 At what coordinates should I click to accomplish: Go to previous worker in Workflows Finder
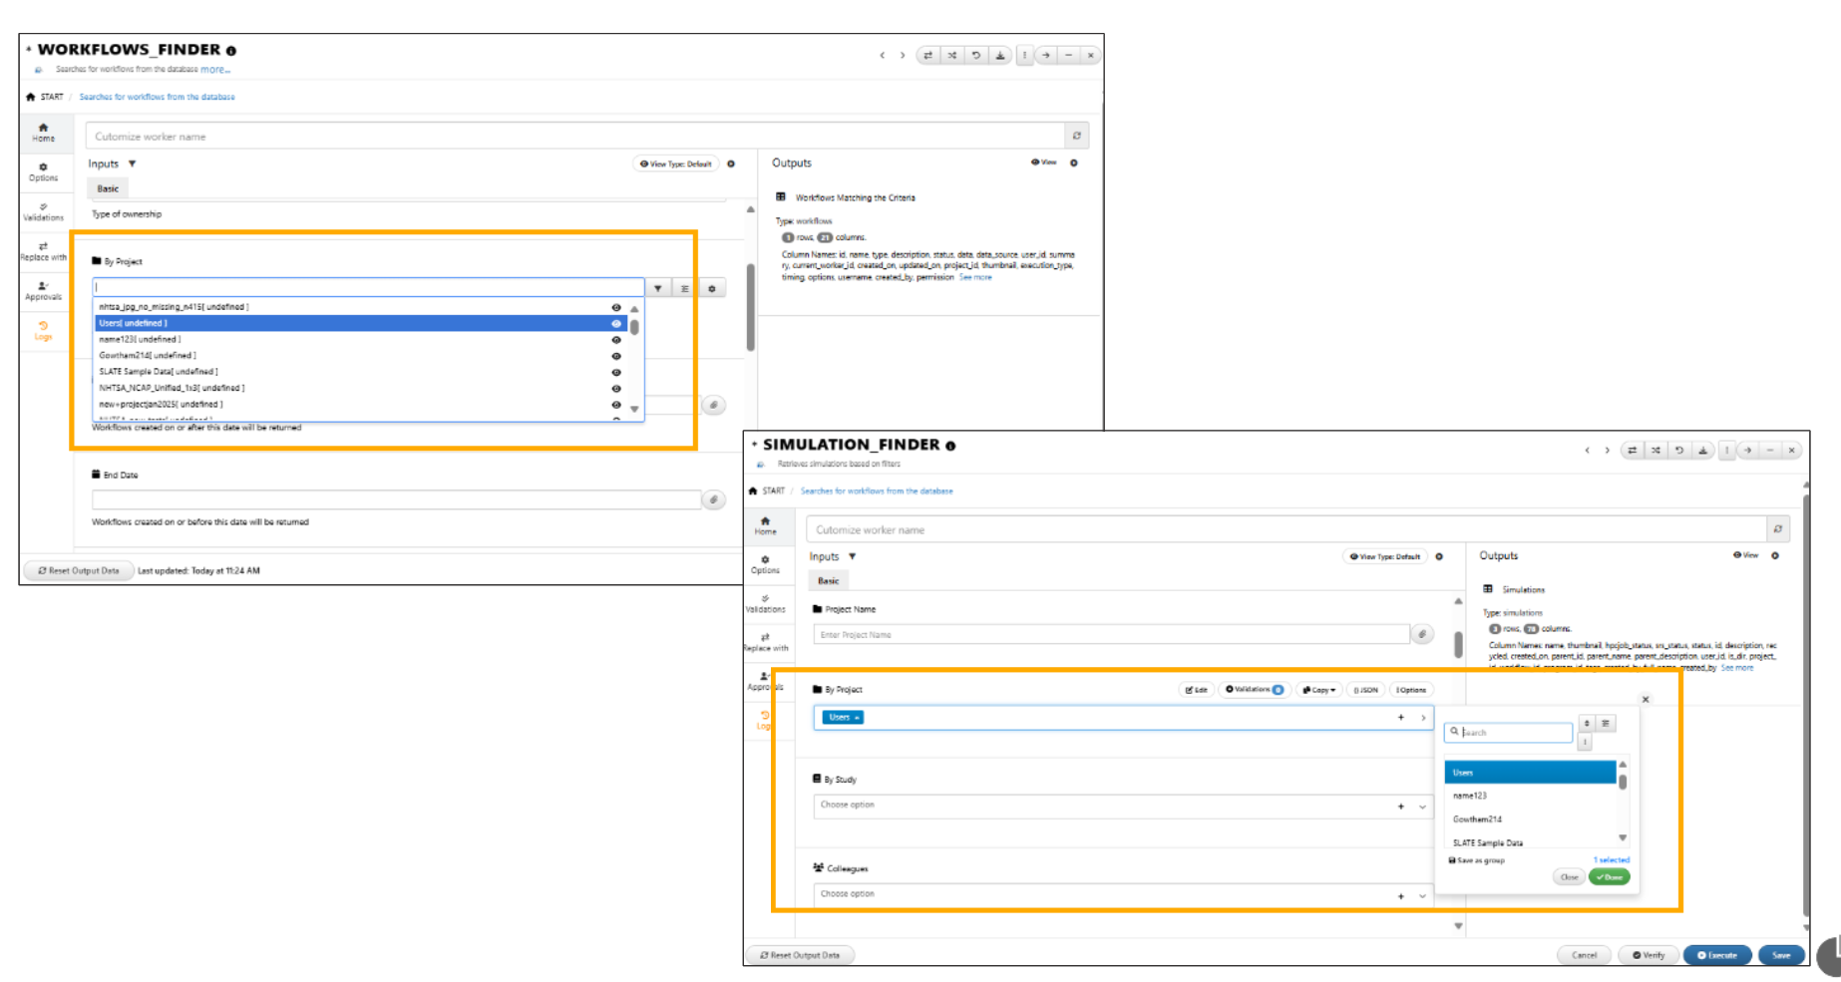(x=882, y=55)
